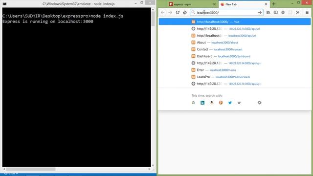Open the 149.28.120.14:3000/api/url suggestion

[235, 29]
